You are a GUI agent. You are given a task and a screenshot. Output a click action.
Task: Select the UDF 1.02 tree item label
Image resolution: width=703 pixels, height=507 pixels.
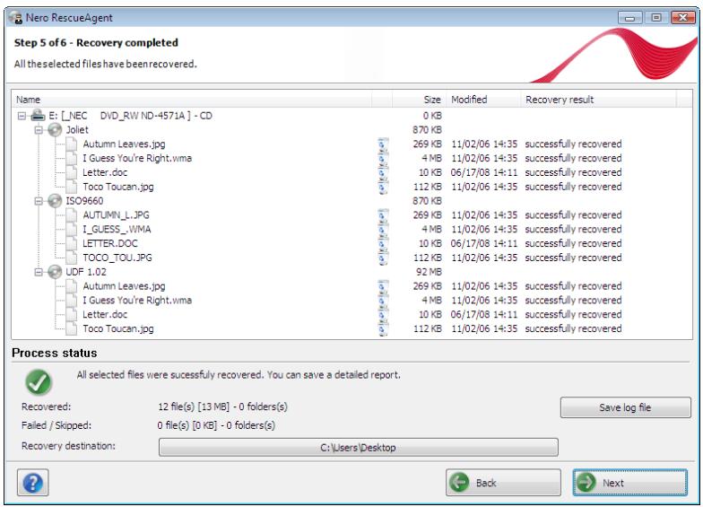point(86,272)
